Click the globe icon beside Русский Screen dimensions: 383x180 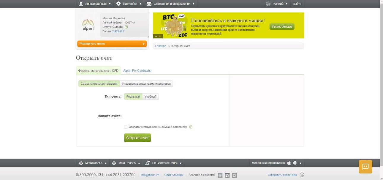[268, 4]
